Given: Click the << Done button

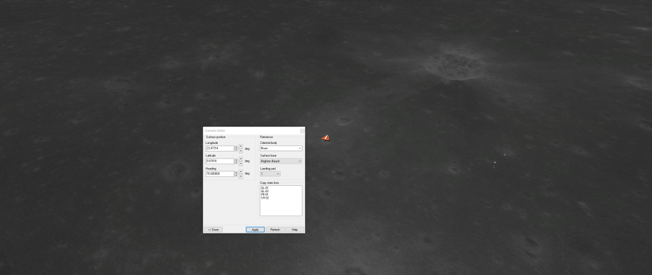Looking at the screenshot, I should [x=213, y=230].
